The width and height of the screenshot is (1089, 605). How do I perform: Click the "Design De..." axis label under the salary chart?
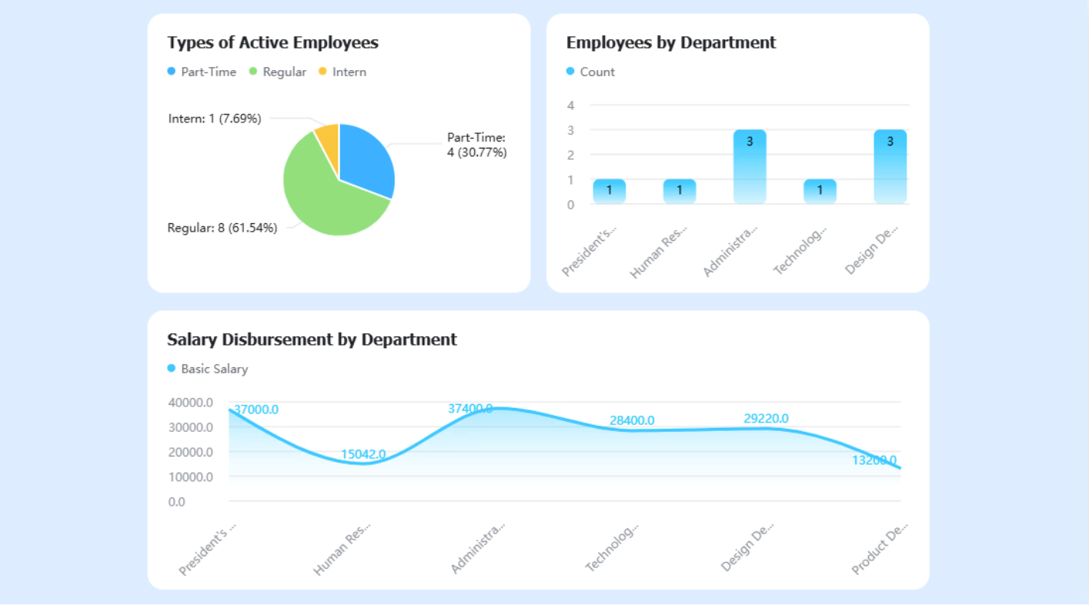(747, 548)
